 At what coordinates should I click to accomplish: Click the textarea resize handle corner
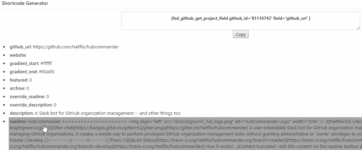pyautogui.click(x=358, y=28)
